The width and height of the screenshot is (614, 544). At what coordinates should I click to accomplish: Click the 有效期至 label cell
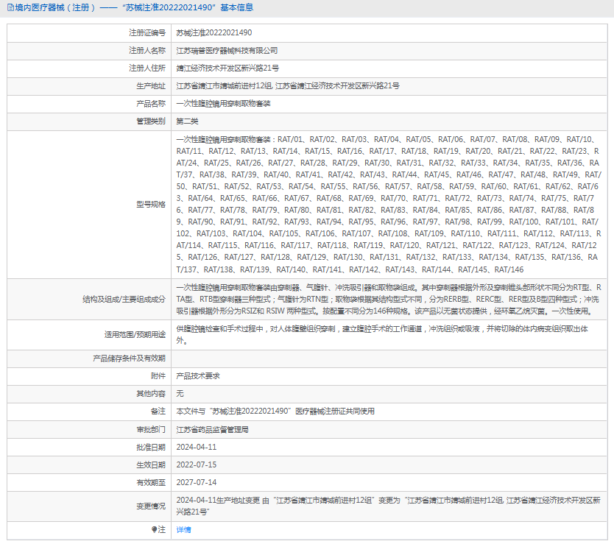(89, 482)
